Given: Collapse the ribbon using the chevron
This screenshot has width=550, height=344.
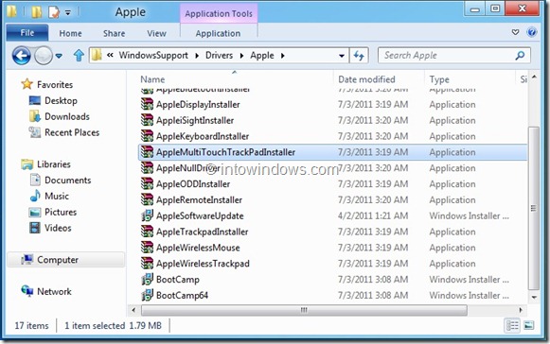Looking at the screenshot, I should coord(515,32).
